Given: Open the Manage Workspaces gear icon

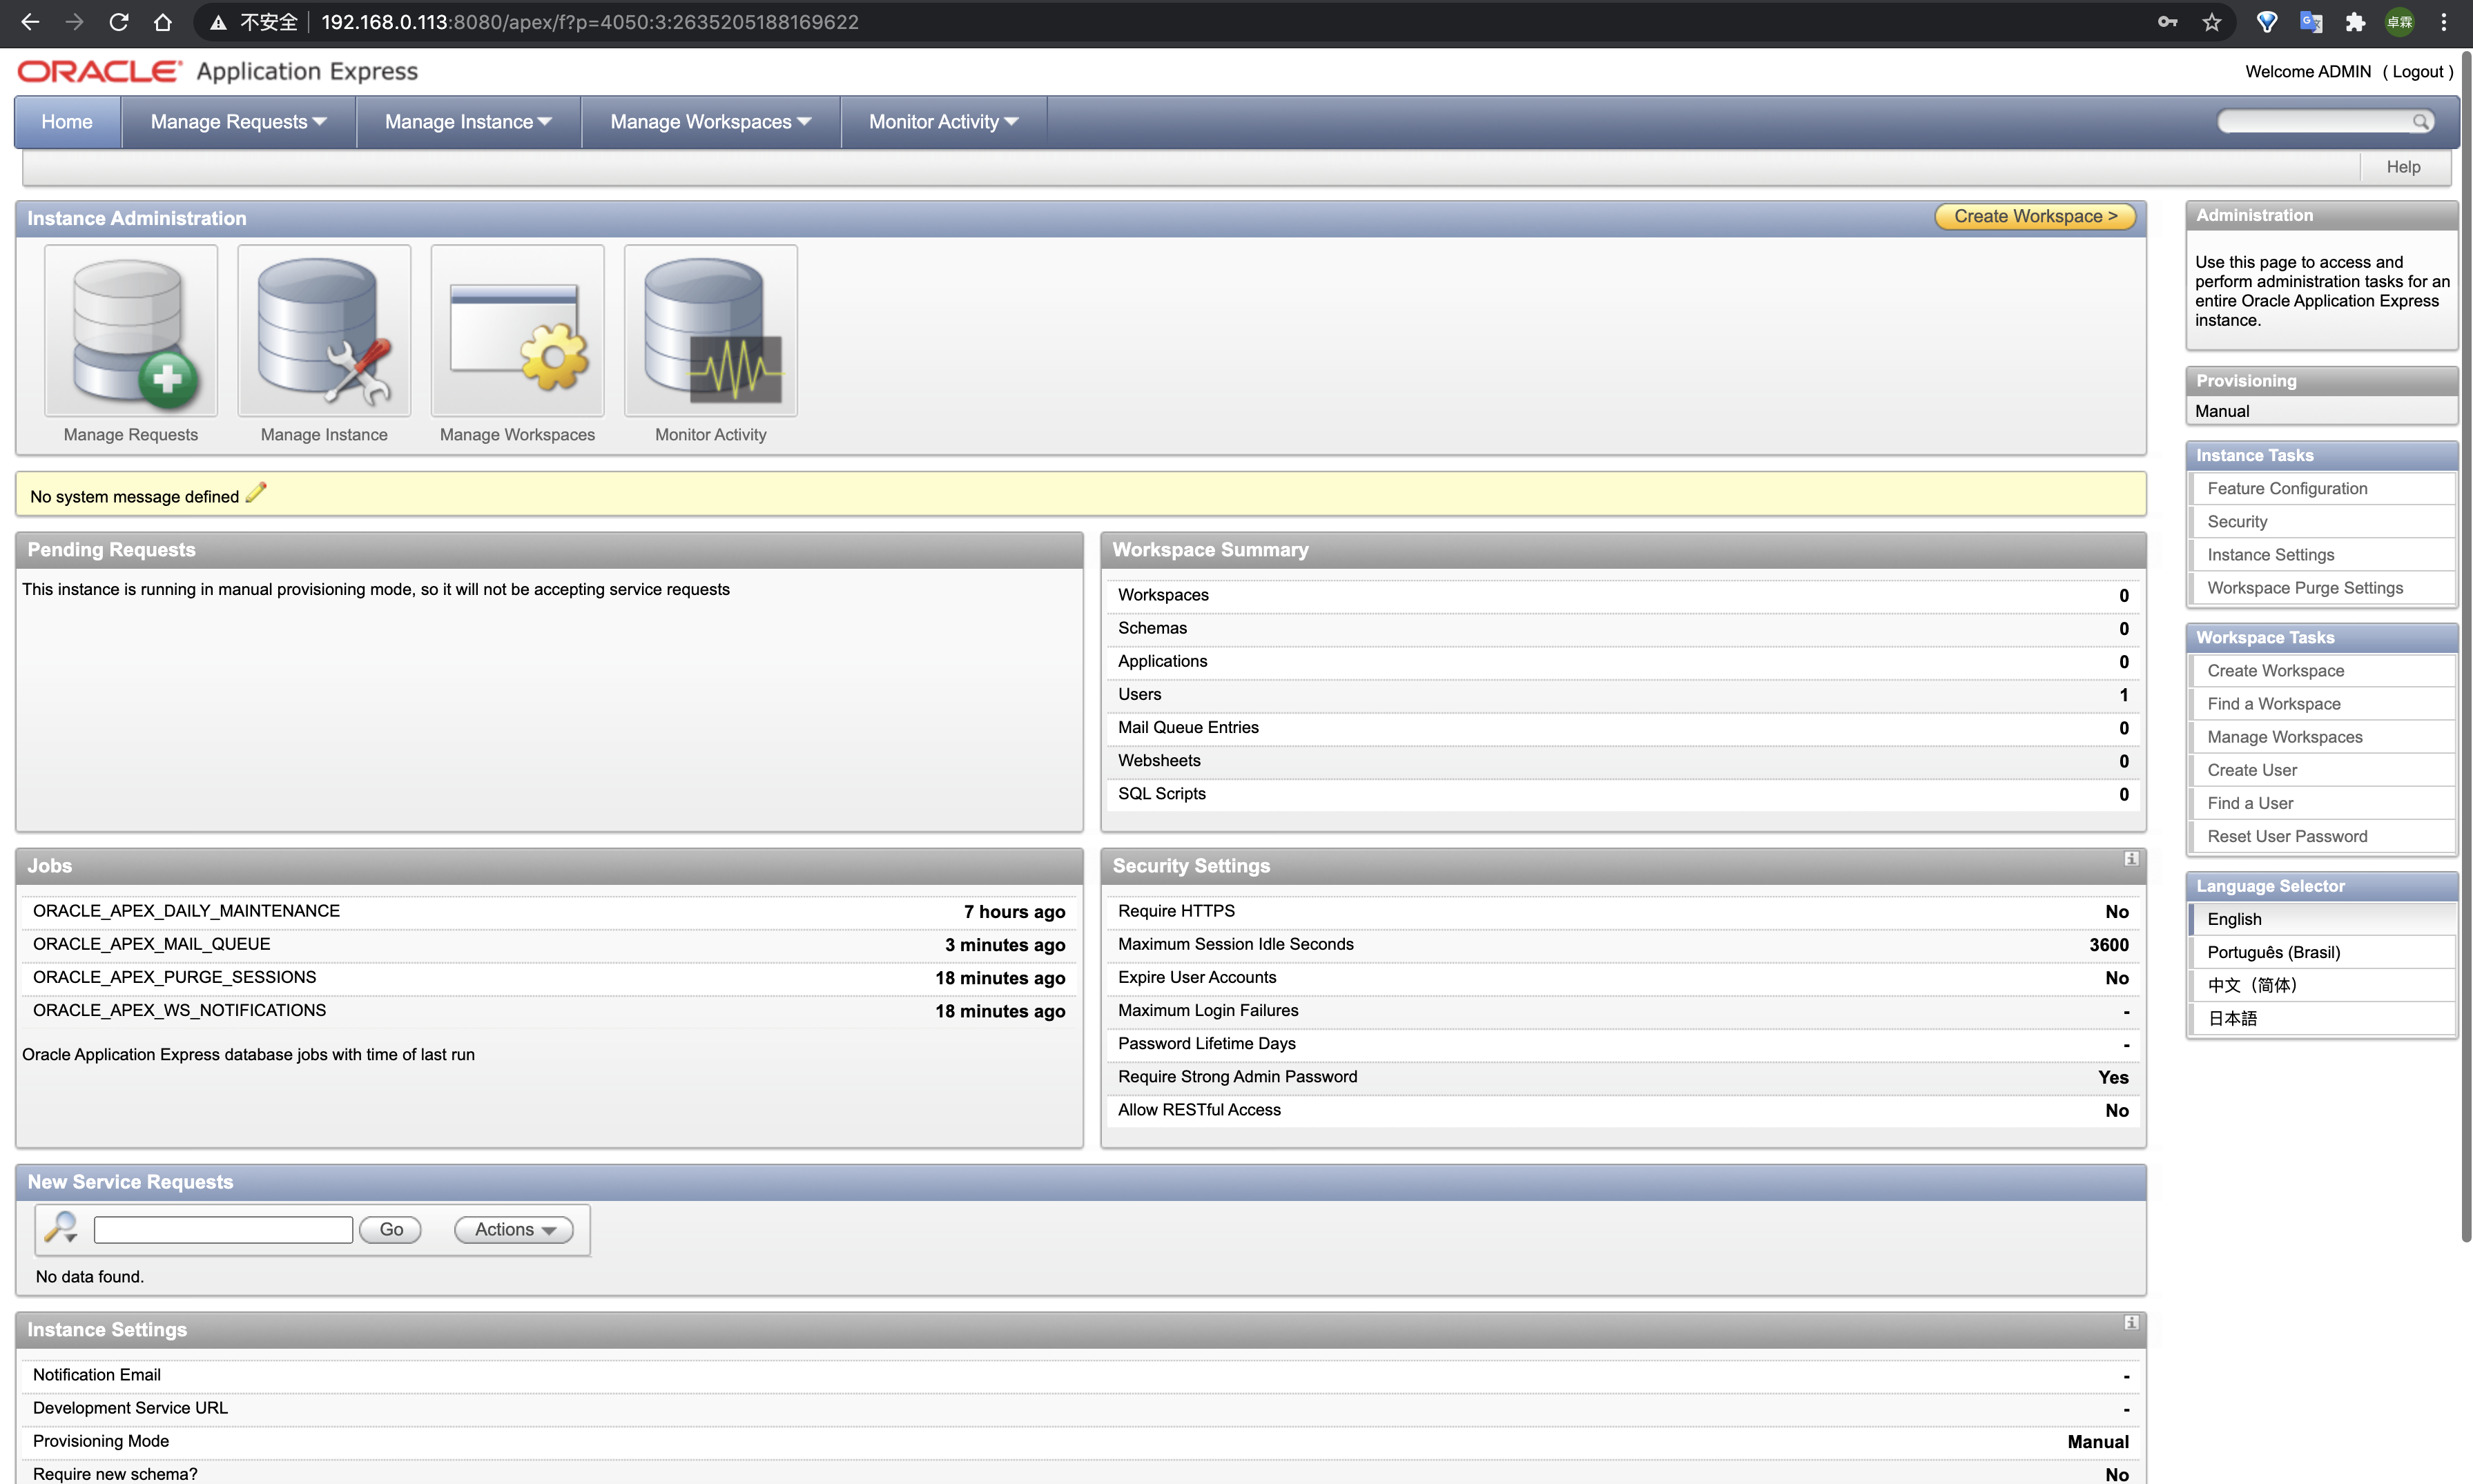Looking at the screenshot, I should pyautogui.click(x=517, y=331).
